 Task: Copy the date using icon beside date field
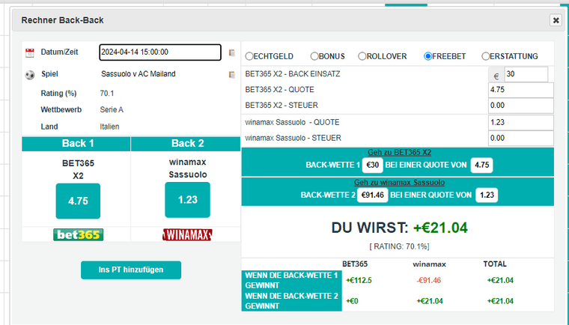232,52
